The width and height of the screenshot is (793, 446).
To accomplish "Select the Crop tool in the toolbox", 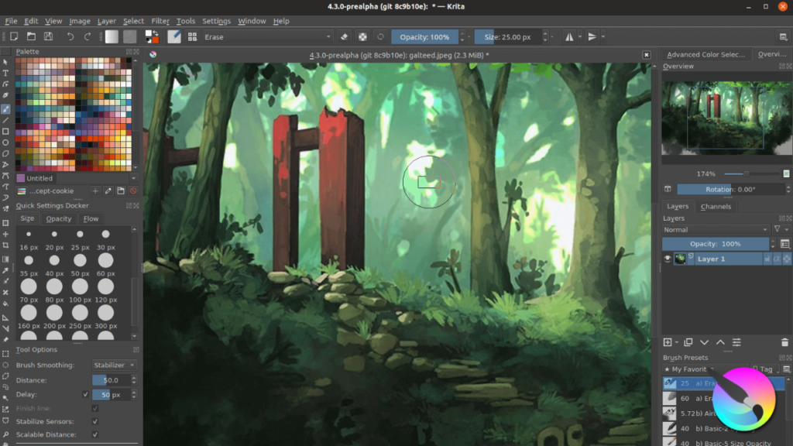I will coord(5,245).
